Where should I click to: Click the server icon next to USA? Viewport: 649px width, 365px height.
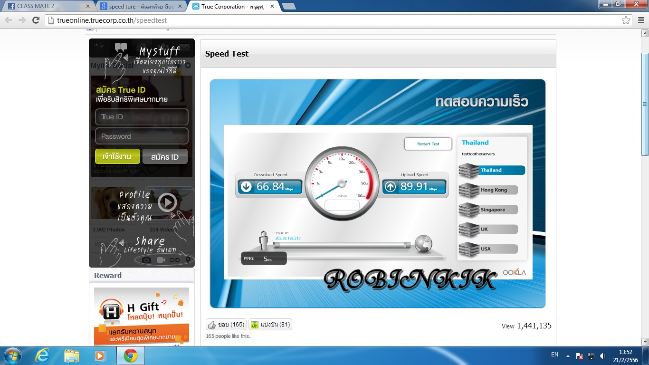coord(469,249)
